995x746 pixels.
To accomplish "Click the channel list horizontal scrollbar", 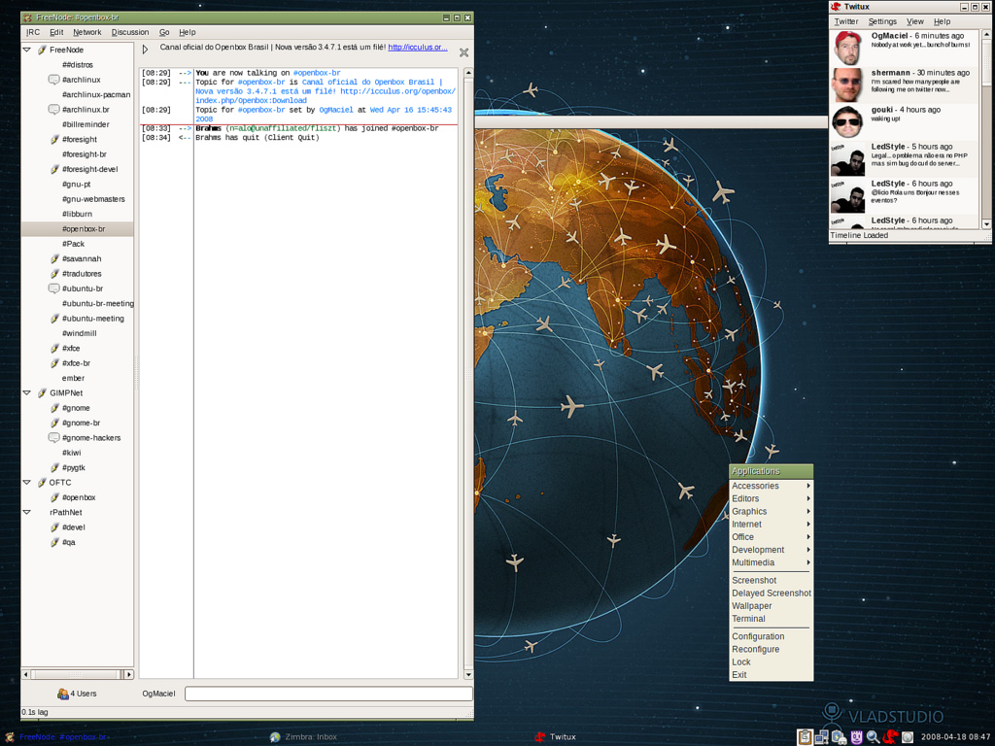I will 76,674.
